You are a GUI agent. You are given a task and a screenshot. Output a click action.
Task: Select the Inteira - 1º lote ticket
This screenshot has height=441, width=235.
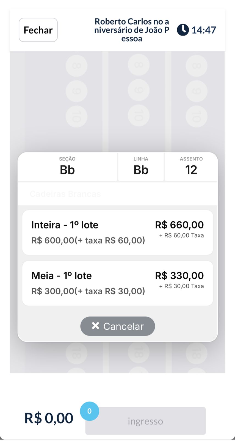coord(118,233)
